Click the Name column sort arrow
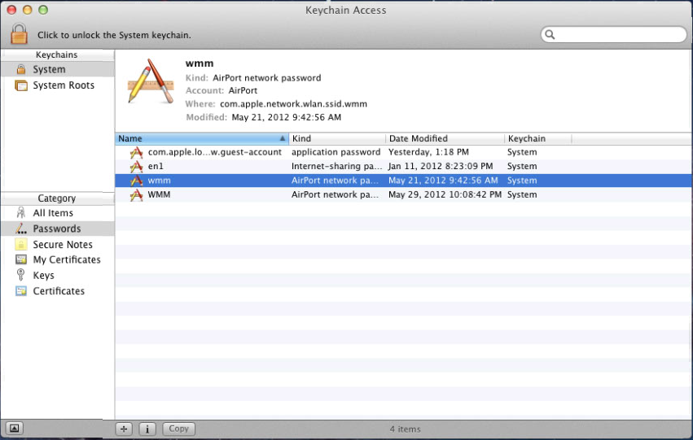693x440 pixels. 283,138
